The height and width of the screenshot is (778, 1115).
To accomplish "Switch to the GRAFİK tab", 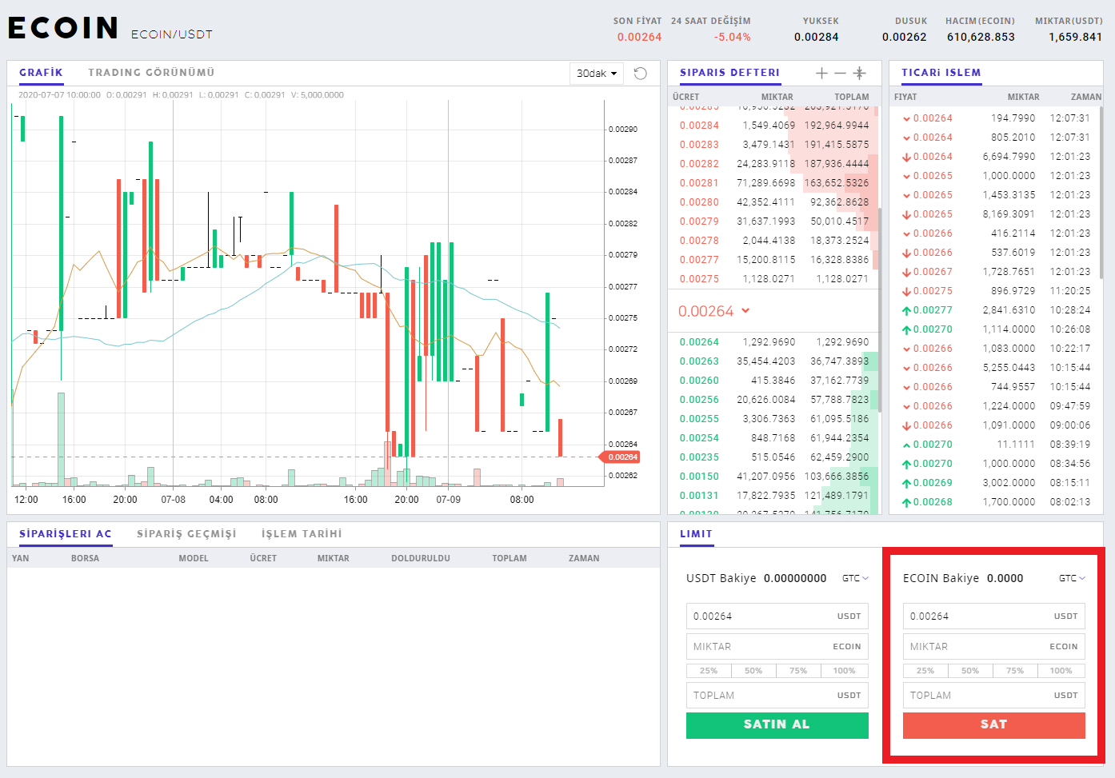I will (x=41, y=73).
